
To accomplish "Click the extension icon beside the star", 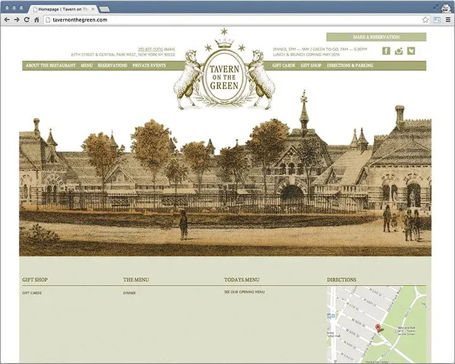I will coord(437,20).
